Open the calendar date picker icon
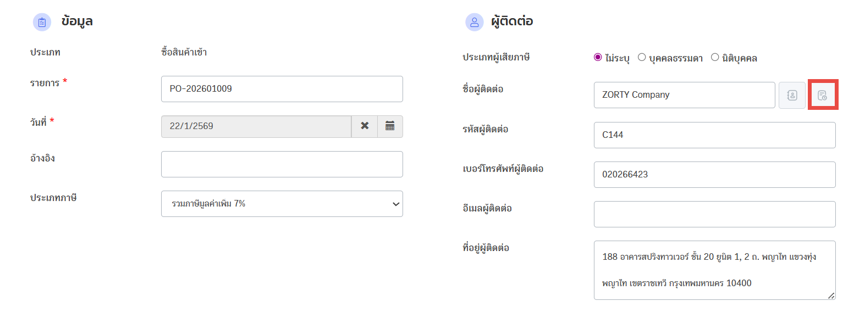The width and height of the screenshot is (865, 312). (x=390, y=126)
